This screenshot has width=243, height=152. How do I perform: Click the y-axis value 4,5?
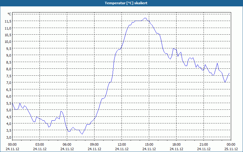tap(9, 117)
